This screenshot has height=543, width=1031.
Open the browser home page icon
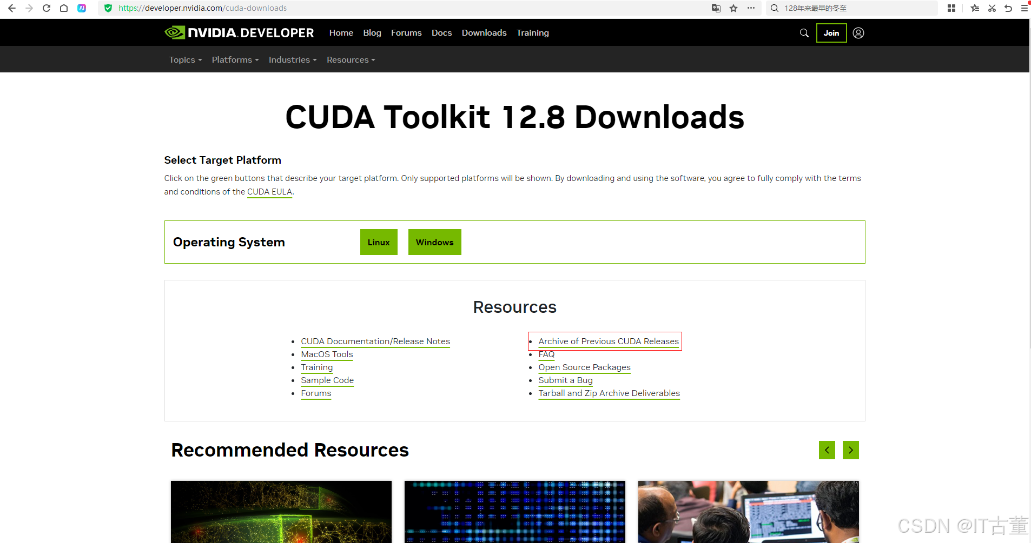coord(64,8)
